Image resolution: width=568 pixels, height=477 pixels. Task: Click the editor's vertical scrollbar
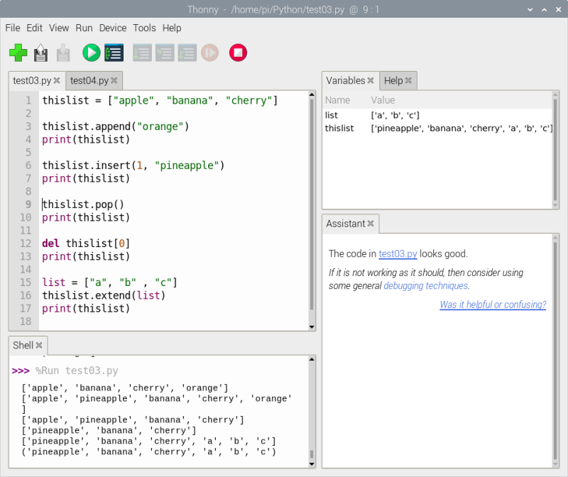pos(311,206)
